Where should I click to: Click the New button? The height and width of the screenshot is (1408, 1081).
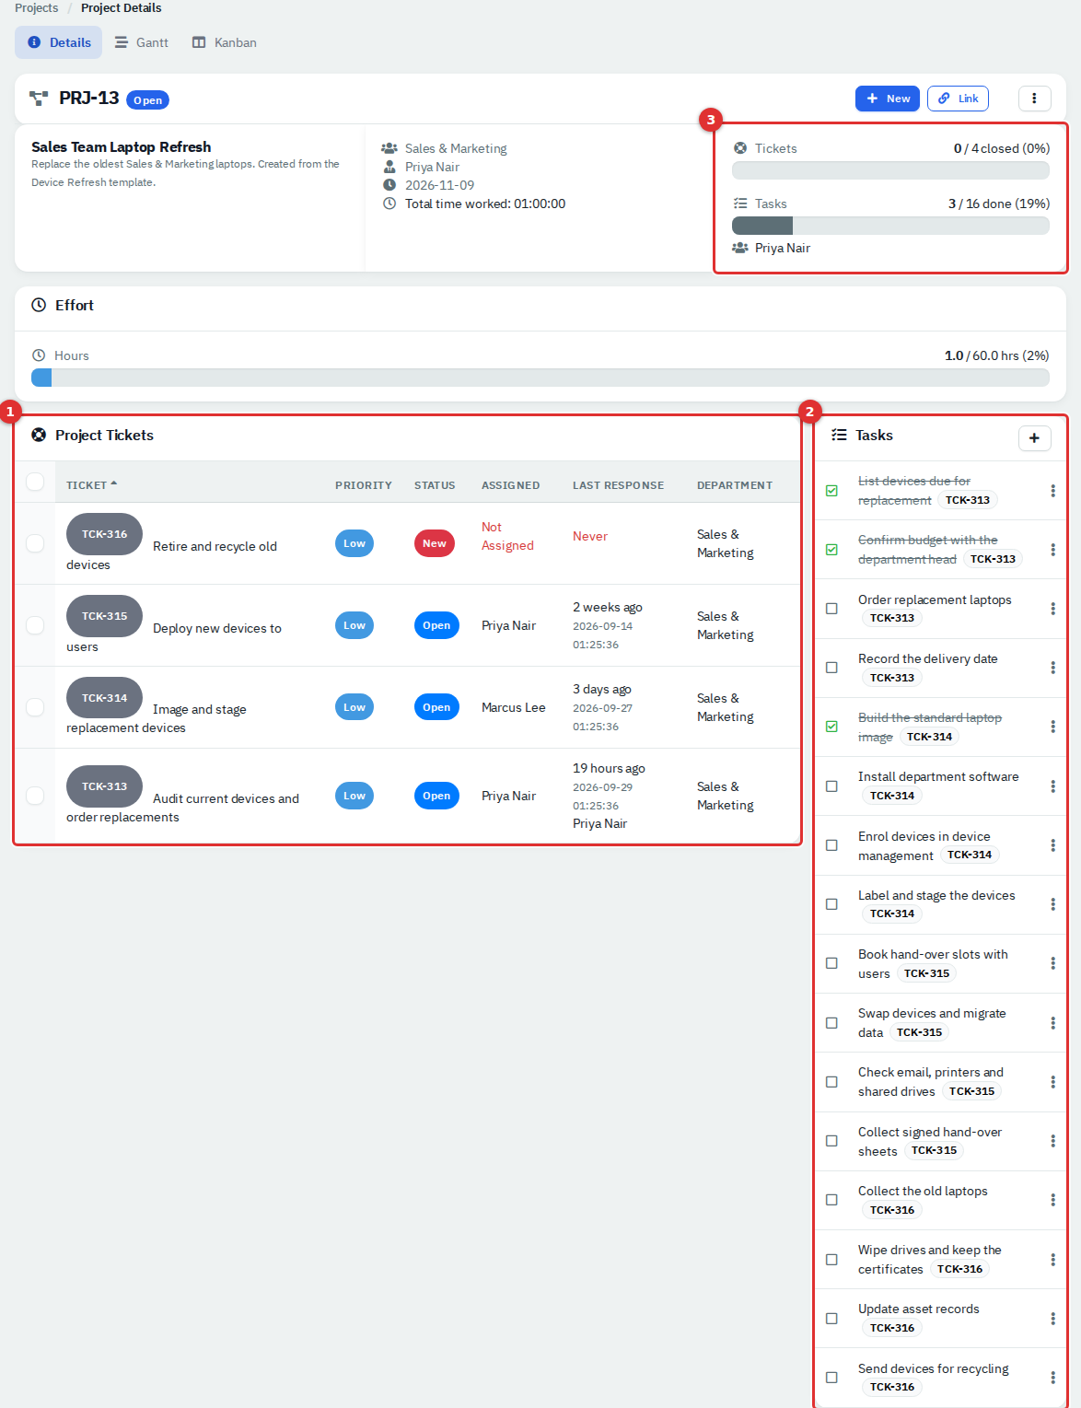(x=888, y=99)
